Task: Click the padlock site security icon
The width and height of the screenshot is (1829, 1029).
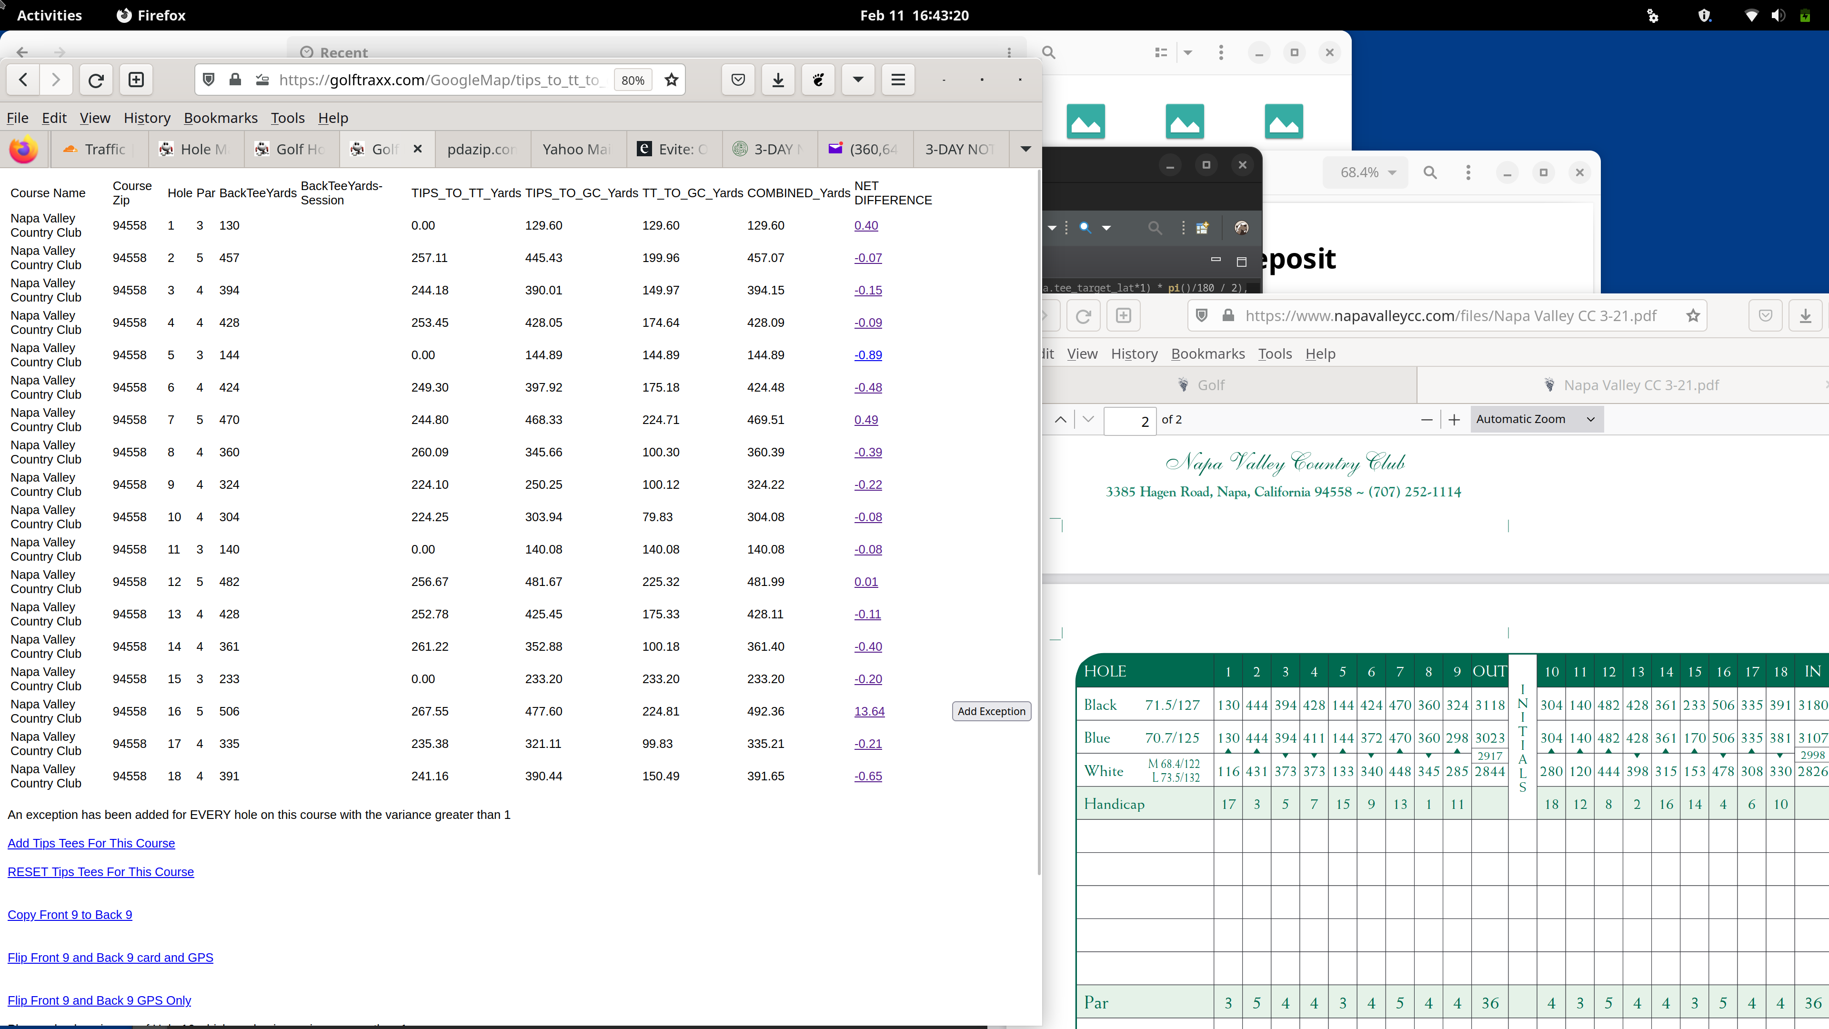Action: (x=235, y=80)
